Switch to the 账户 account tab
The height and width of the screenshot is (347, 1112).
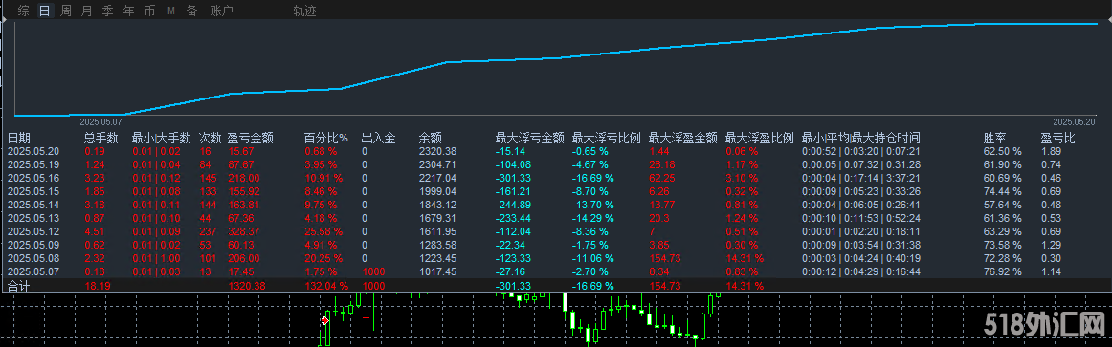(x=222, y=11)
